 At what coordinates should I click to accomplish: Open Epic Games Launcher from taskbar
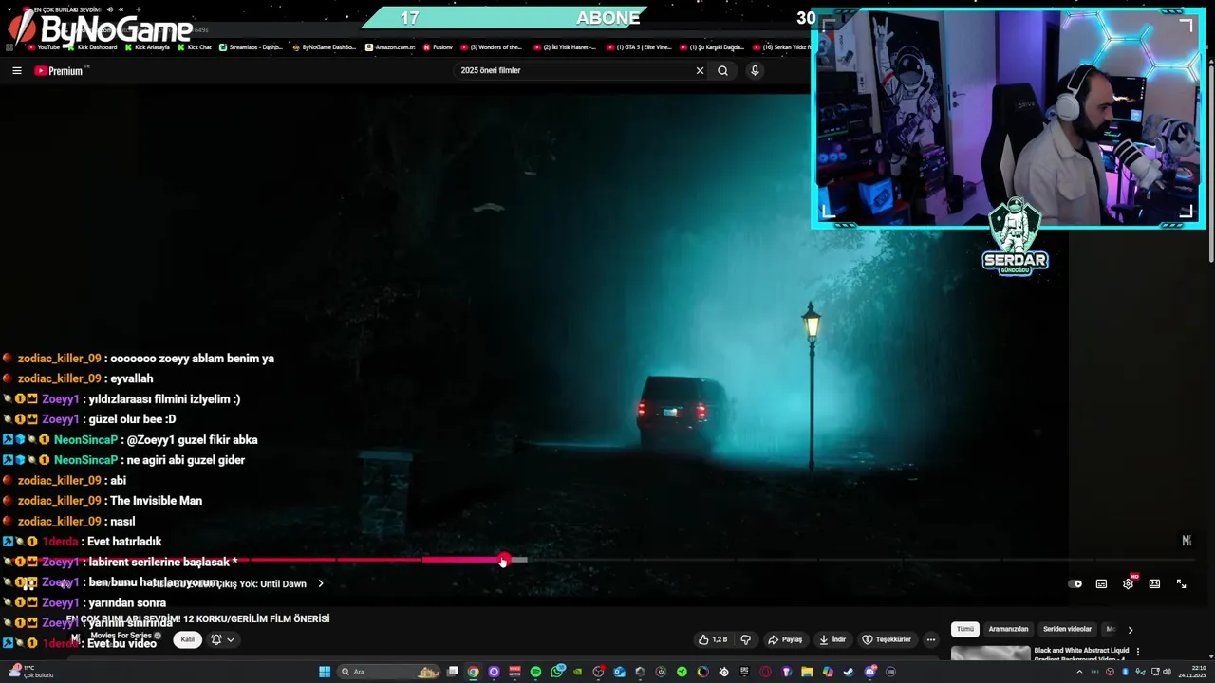click(744, 672)
